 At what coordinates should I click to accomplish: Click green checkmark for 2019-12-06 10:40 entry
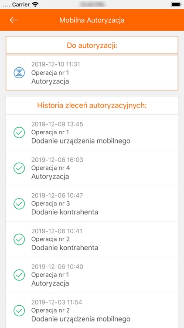click(x=19, y=275)
